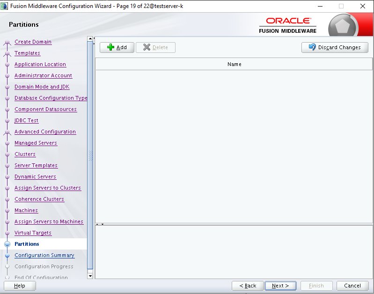This screenshot has width=374, height=294.
Task: Open the Templates step
Action: 27,53
